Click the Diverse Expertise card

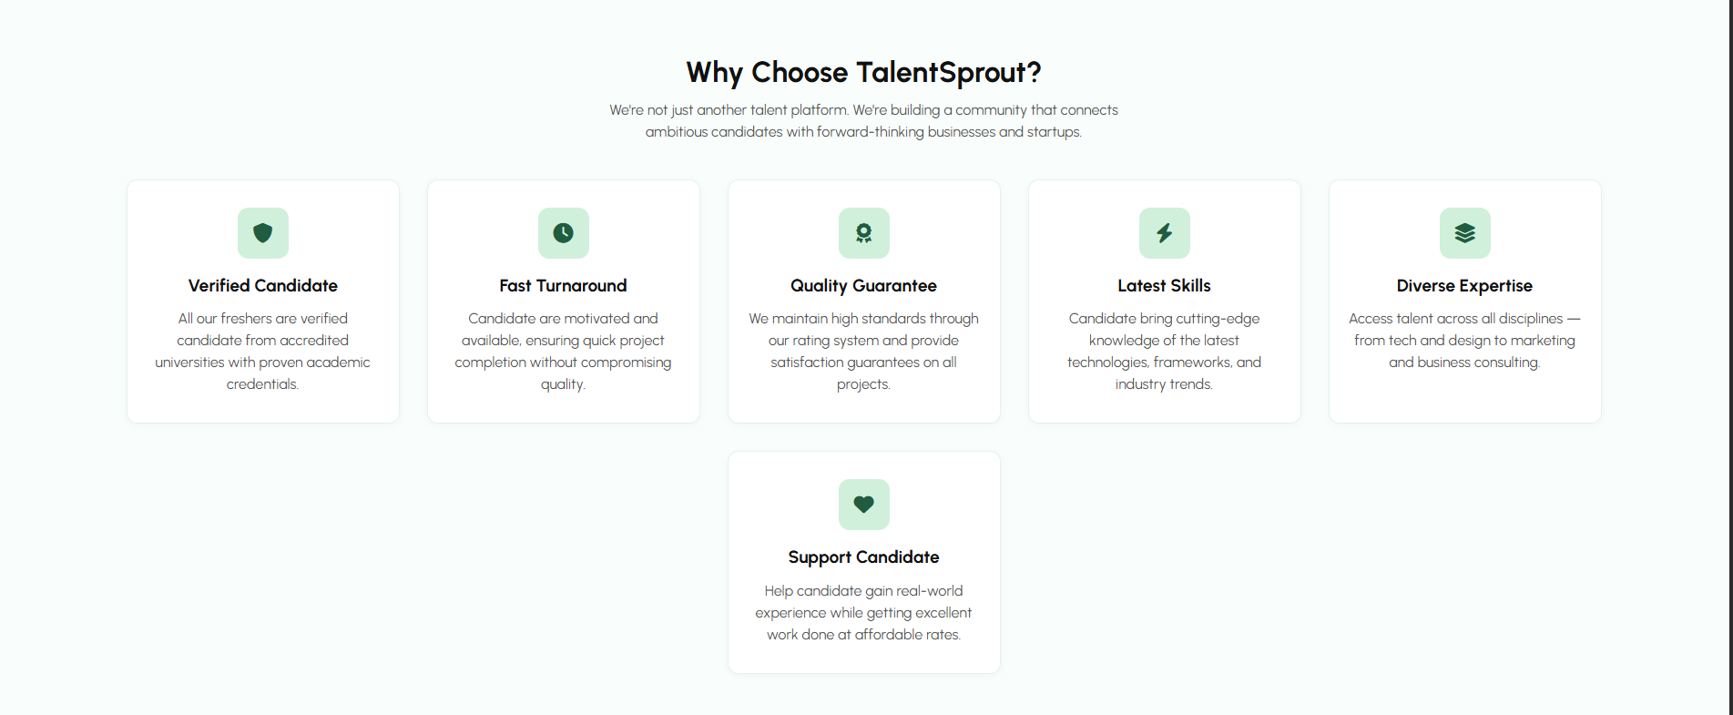1464,301
